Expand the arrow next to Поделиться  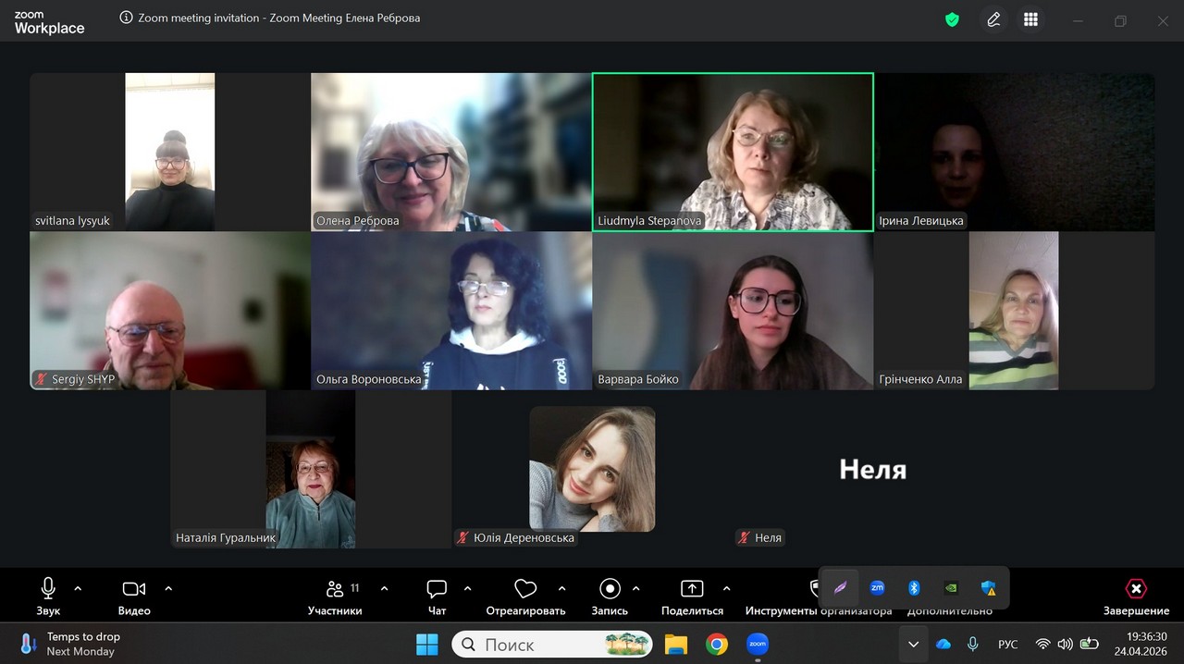point(726,588)
